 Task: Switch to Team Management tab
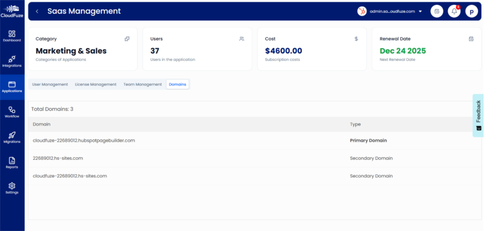[143, 84]
